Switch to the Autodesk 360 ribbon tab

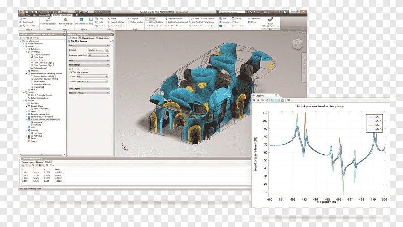pyautogui.click(x=45, y=15)
